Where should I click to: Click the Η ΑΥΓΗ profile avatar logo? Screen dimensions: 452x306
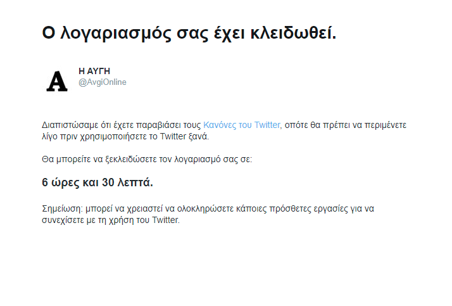point(57,81)
